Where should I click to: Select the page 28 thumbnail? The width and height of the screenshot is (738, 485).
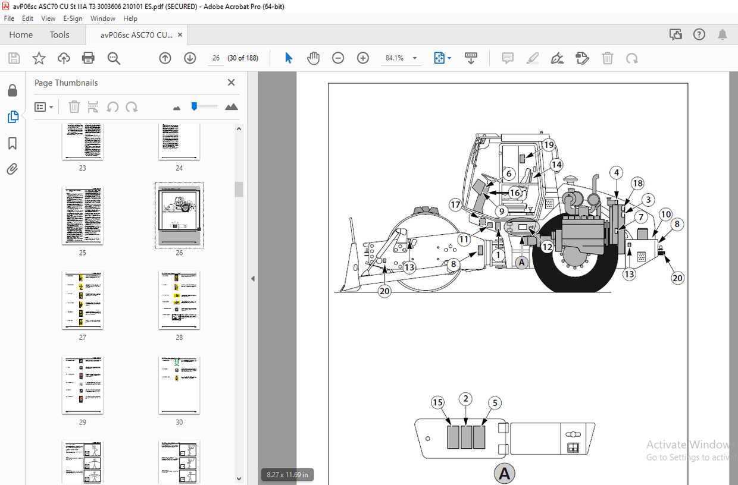pyautogui.click(x=179, y=301)
